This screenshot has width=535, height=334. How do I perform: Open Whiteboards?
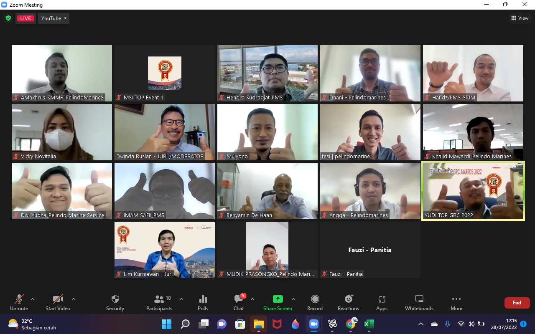point(419,303)
